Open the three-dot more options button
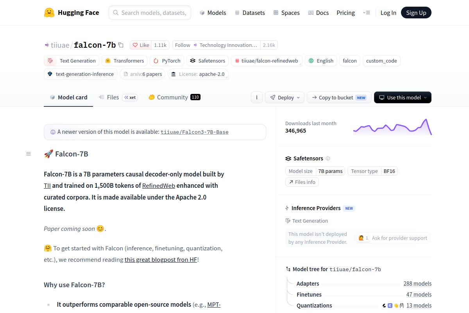 tap(256, 97)
